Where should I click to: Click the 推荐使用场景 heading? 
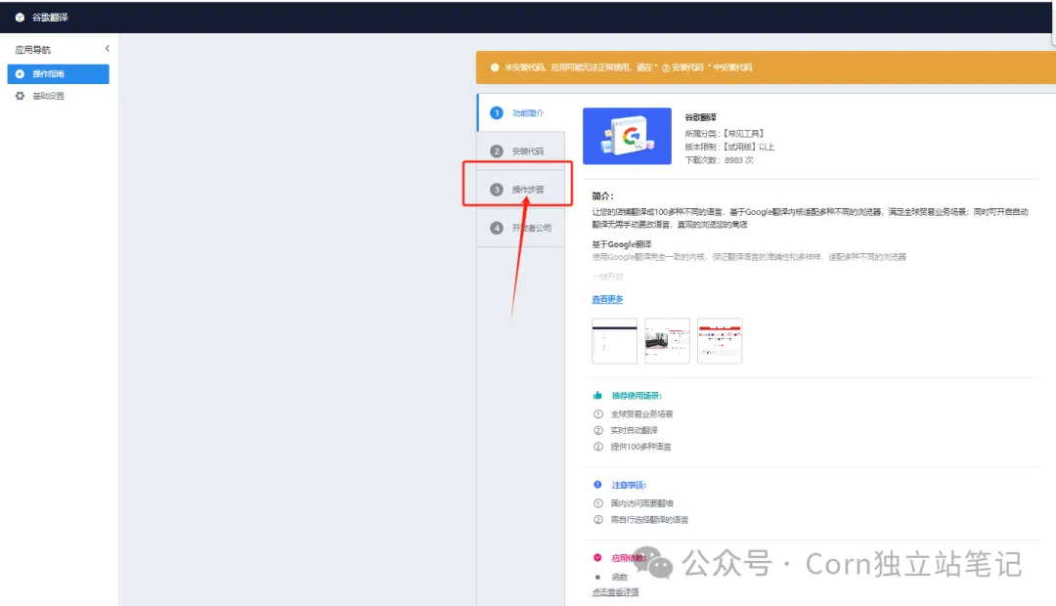point(637,395)
